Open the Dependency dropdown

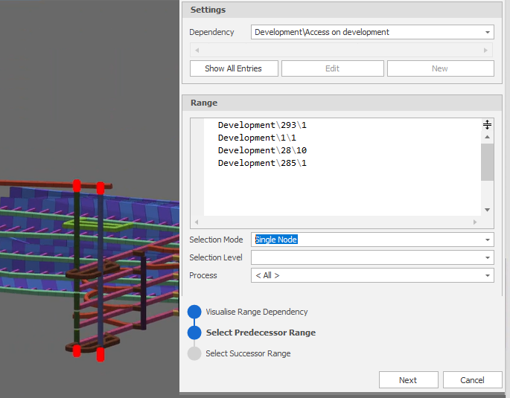tap(488, 33)
